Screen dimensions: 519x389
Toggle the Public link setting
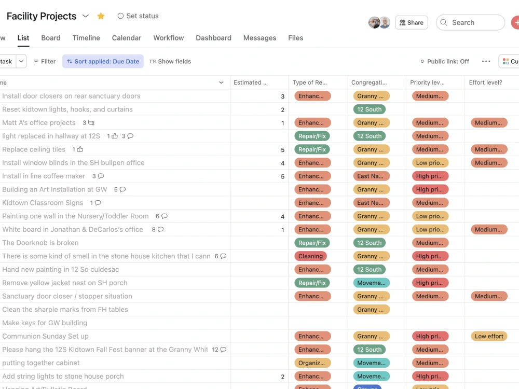445,61
